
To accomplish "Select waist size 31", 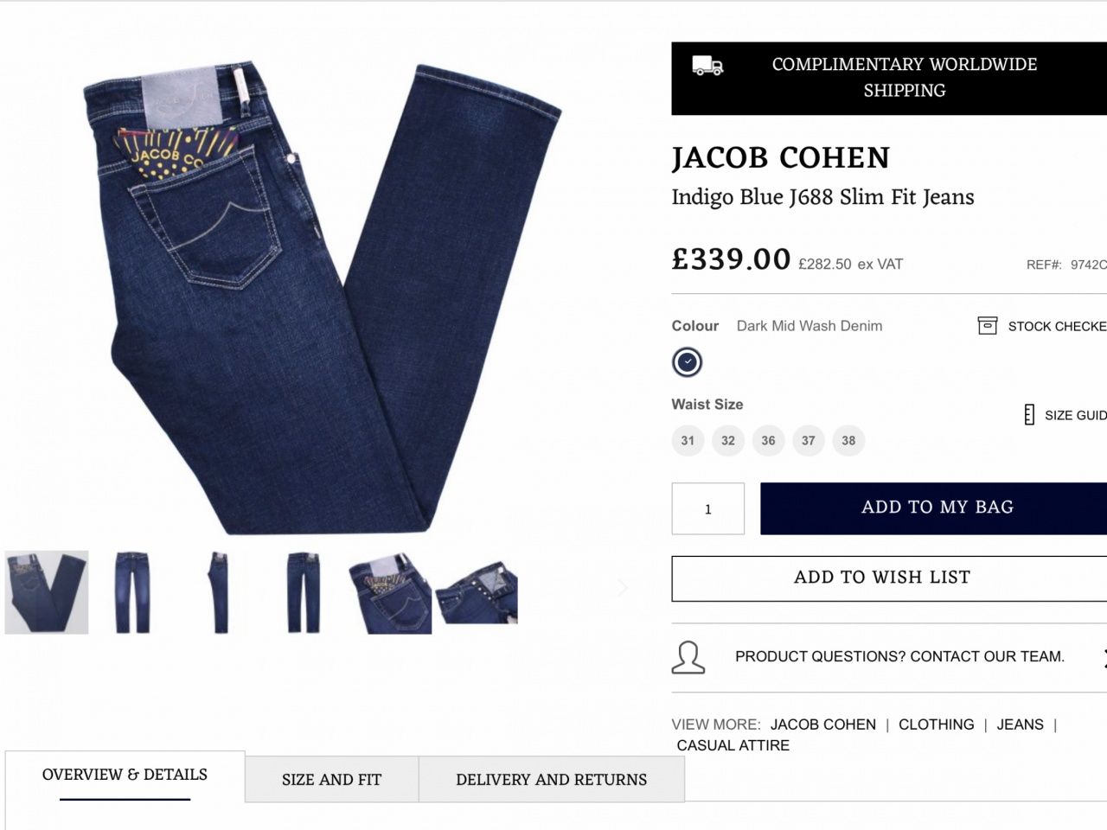I will [x=688, y=441].
